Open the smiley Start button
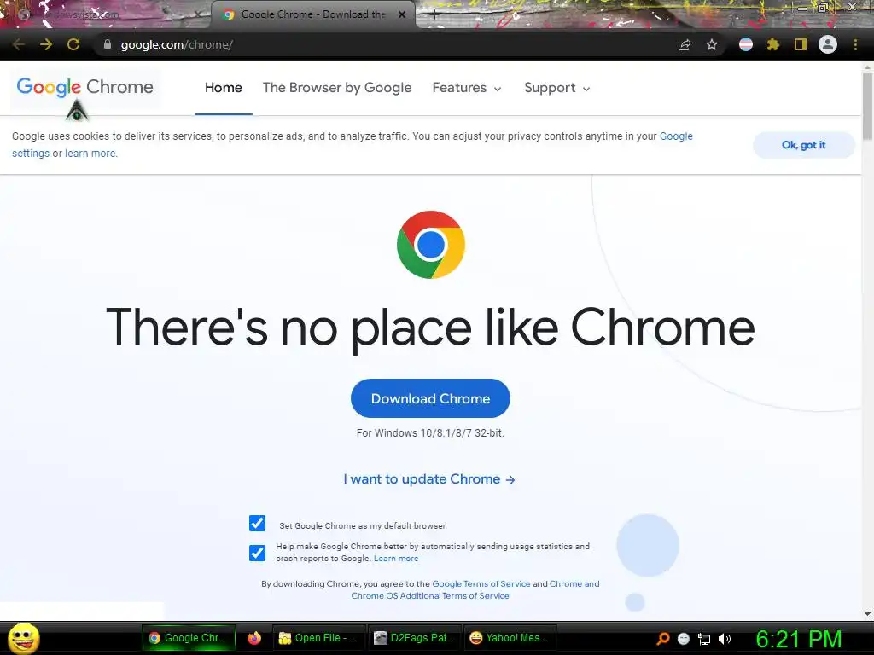 click(23, 638)
